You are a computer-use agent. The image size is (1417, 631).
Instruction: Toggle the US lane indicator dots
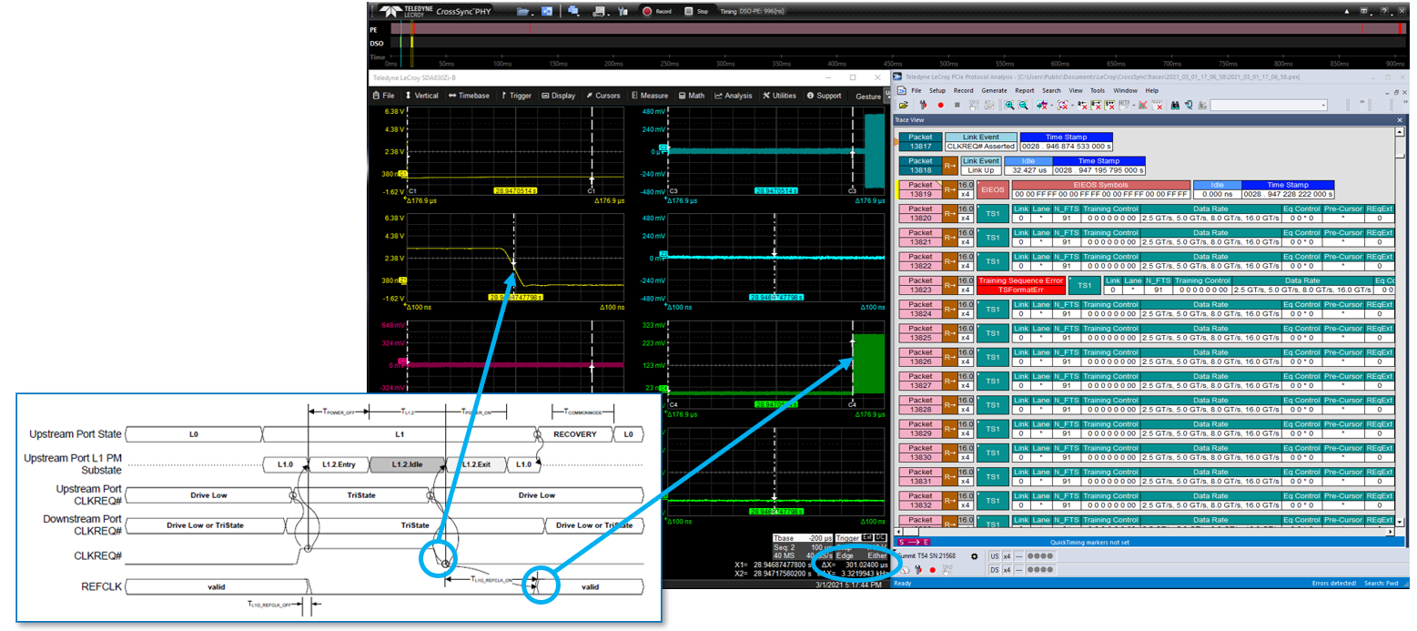click(1040, 556)
